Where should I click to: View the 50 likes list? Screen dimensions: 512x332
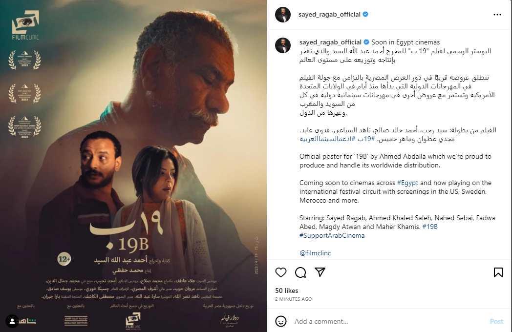286,290
